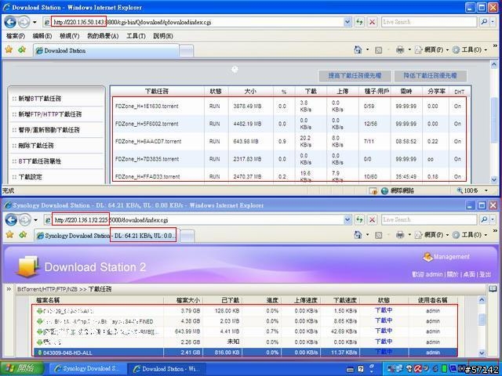This screenshot has height=376, width=502.
Task: Select FDZone_H+1E1630.torrent row
Action: [289, 107]
